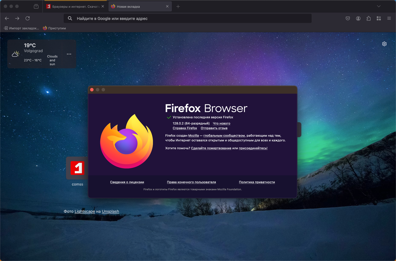Click the Отправить отзыв link
396x261 pixels.
click(x=214, y=128)
